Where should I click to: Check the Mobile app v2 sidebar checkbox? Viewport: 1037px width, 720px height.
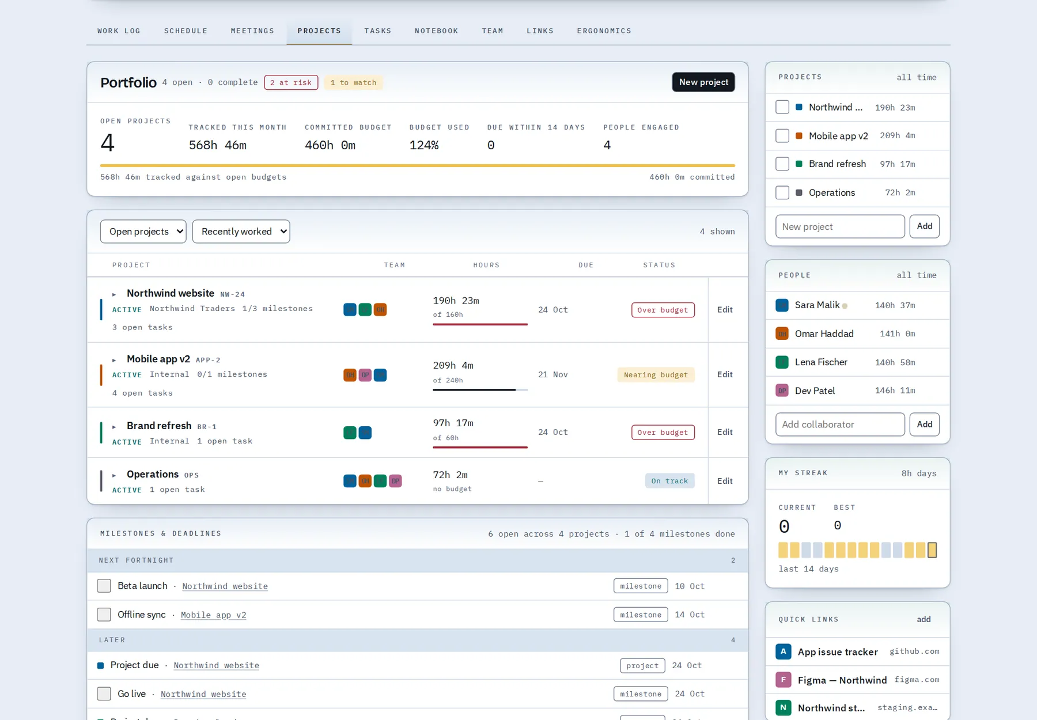[782, 136]
